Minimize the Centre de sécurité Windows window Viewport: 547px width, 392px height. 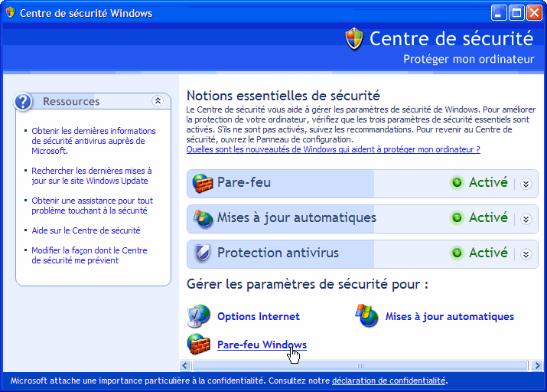499,13
